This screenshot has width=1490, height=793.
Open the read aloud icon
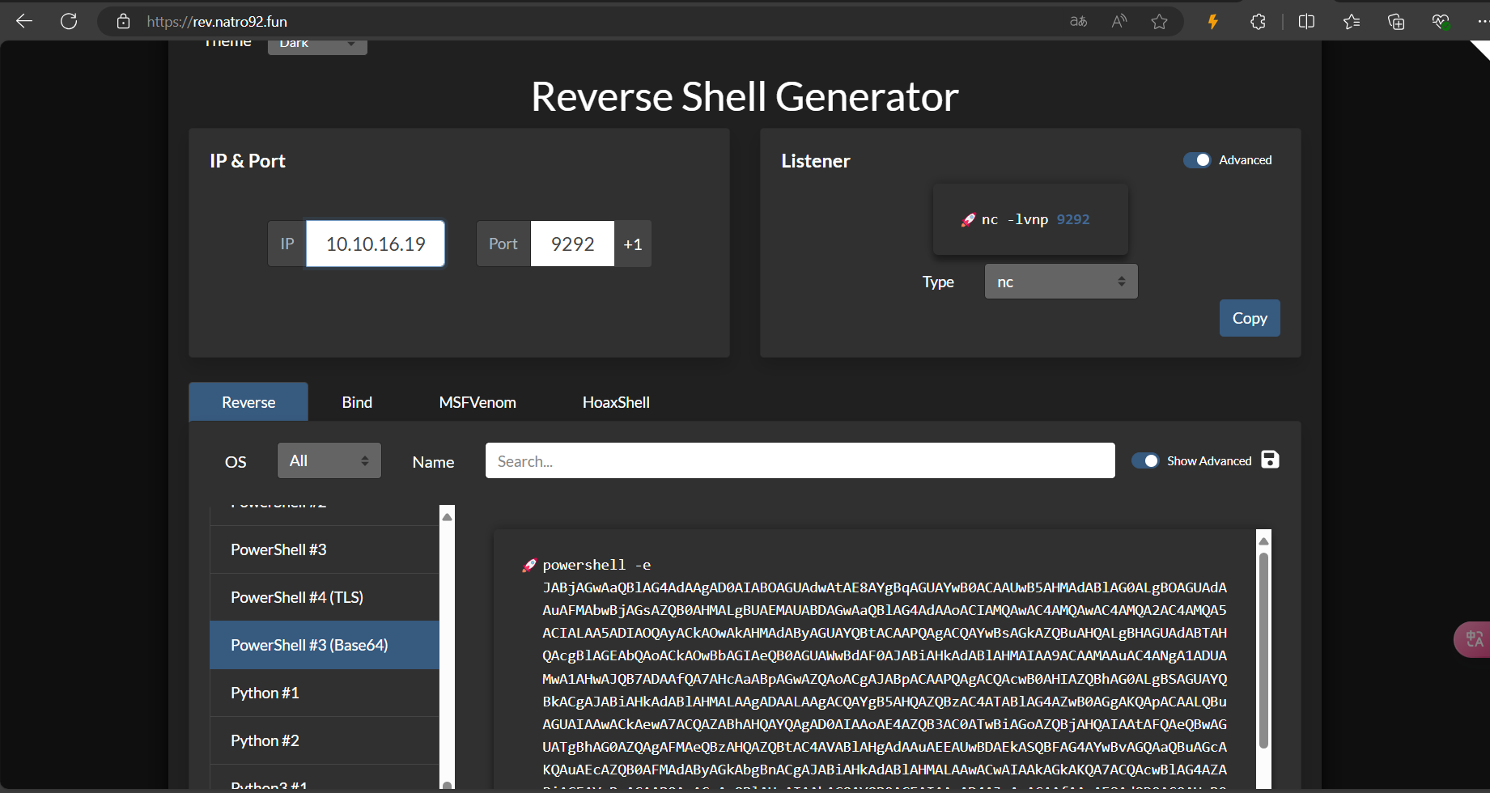tap(1119, 21)
